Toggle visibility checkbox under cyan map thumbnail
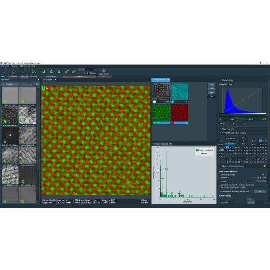The image size is (270, 270). coord(186,102)
